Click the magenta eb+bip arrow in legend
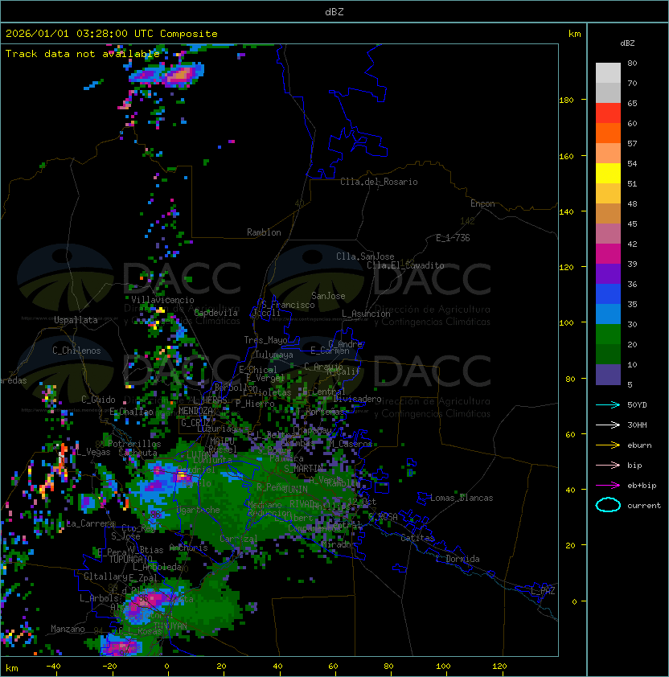Image resolution: width=669 pixels, height=677 pixels. click(x=608, y=486)
